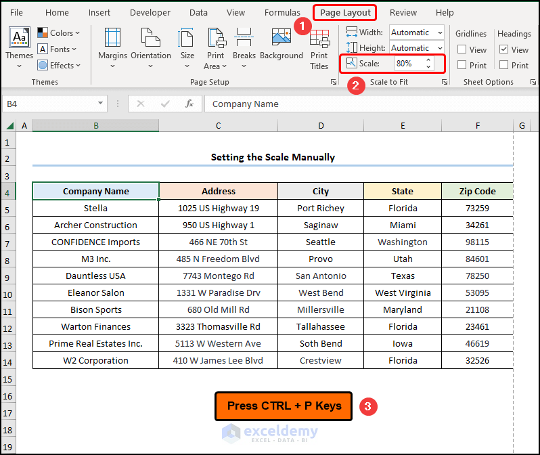
Task: Decrease the Scale percentage
Action: (428, 66)
